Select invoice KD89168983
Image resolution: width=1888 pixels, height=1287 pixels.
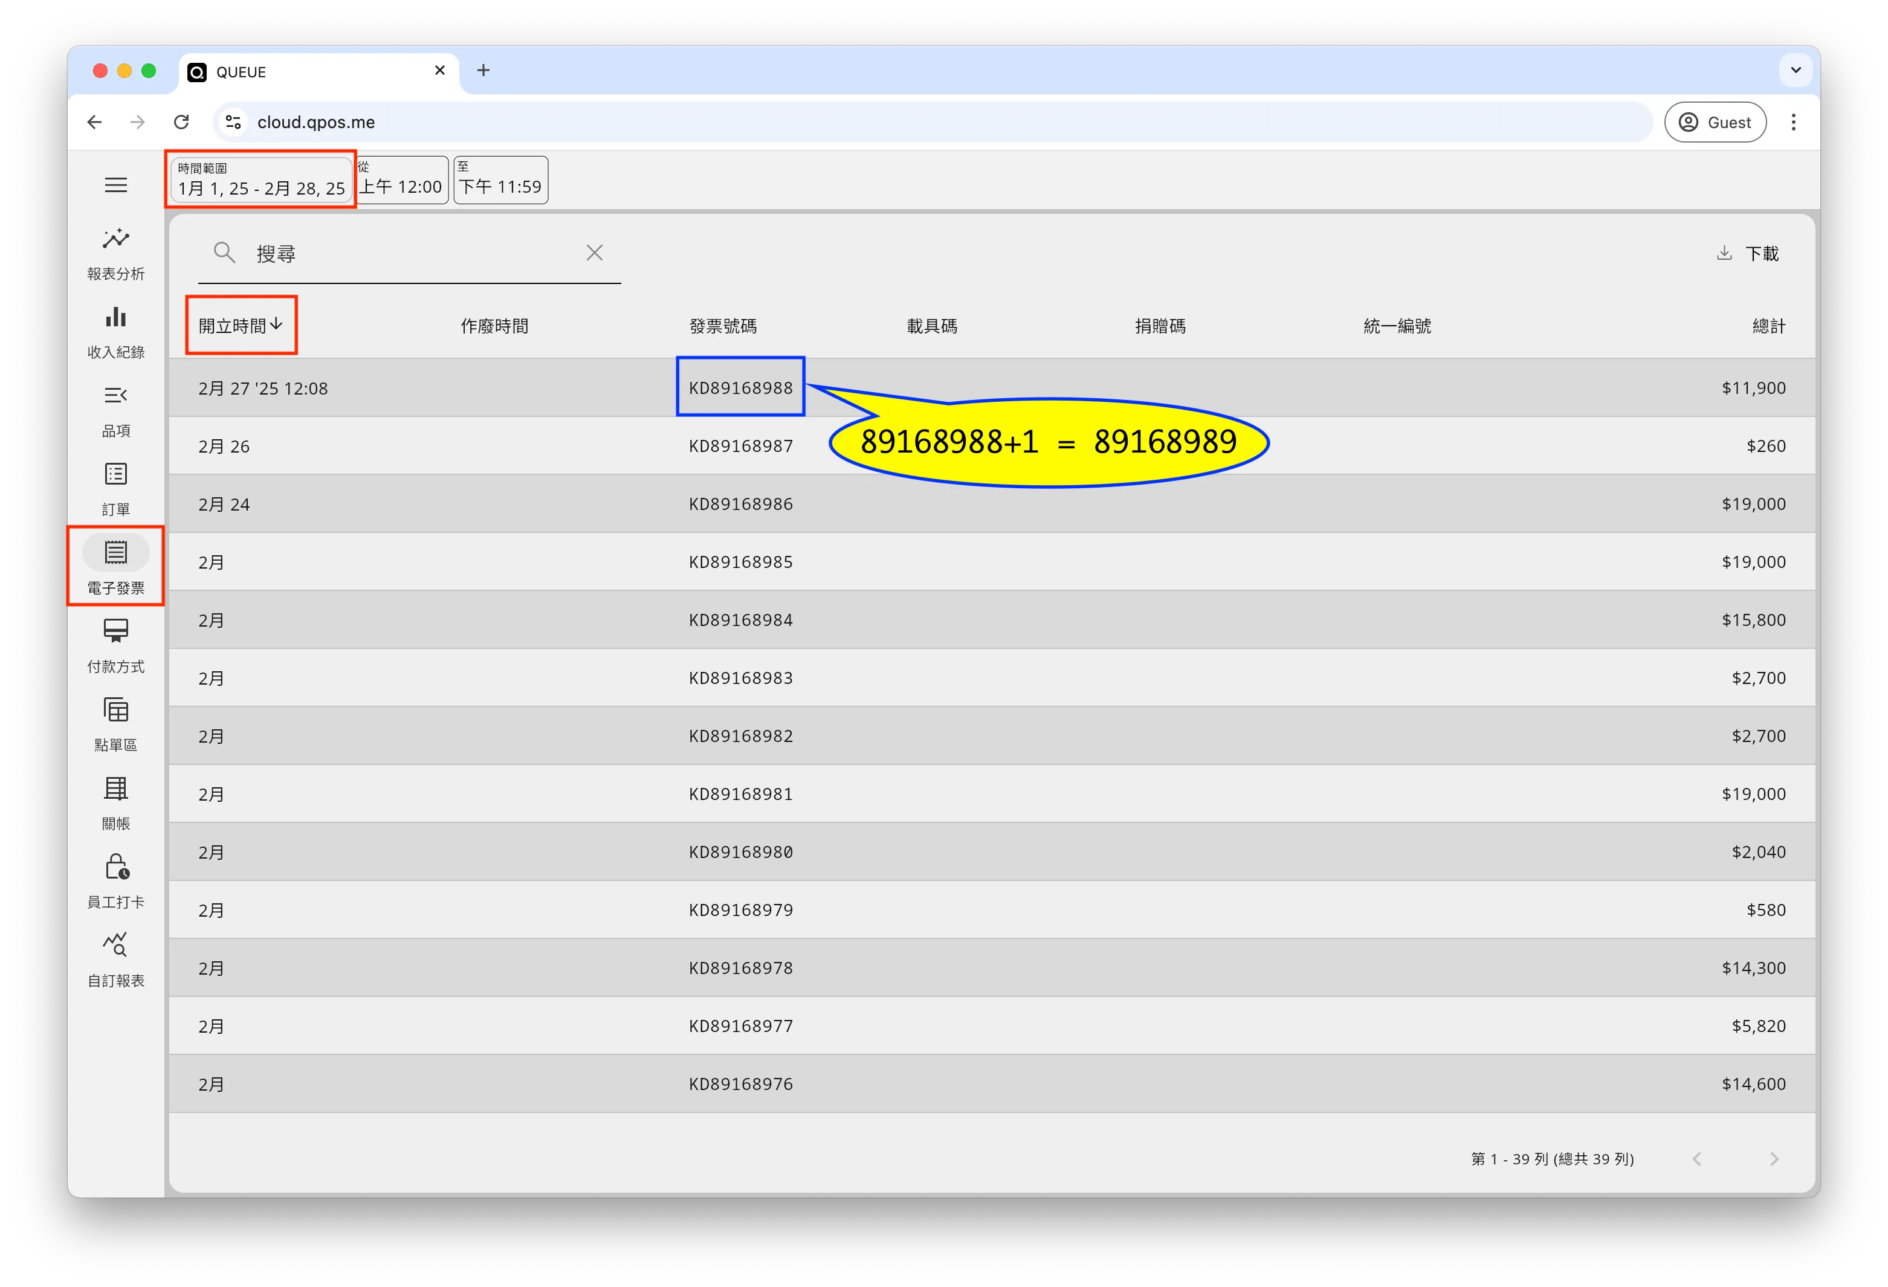pyautogui.click(x=741, y=678)
